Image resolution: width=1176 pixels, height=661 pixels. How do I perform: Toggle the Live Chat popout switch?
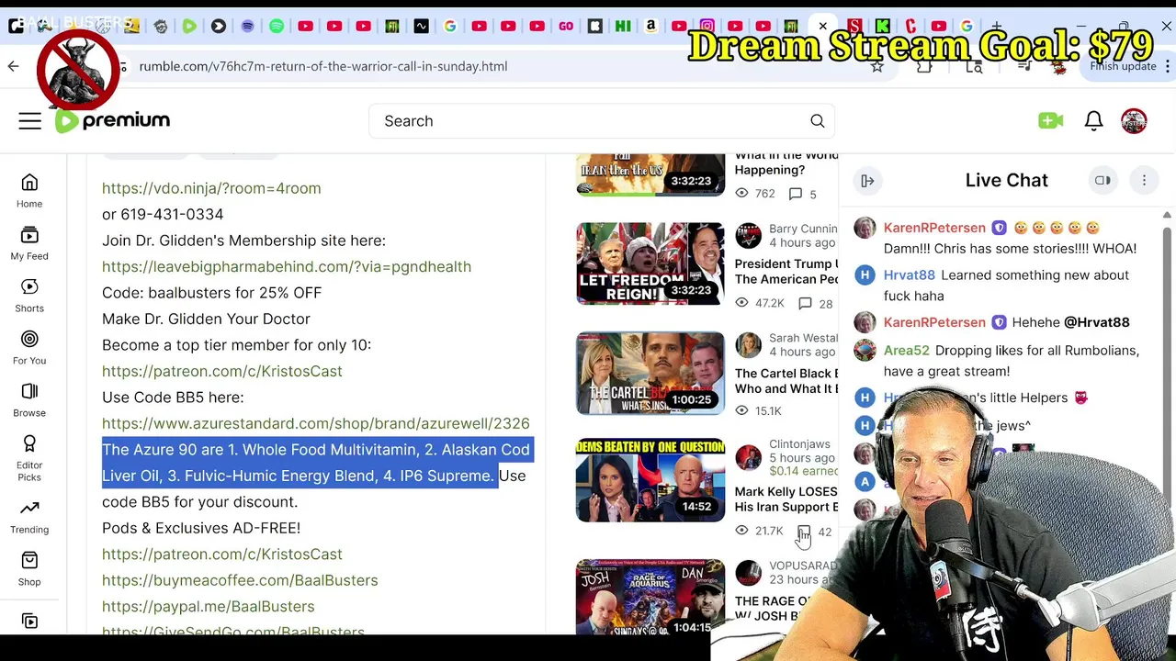(x=1102, y=181)
